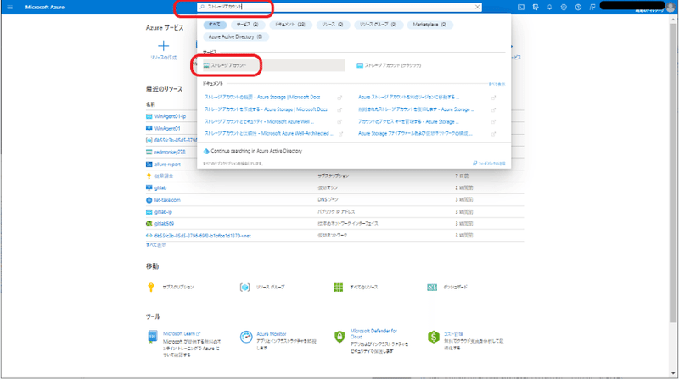Open the Microsoft Azure Well... security doc link

[x=259, y=121]
